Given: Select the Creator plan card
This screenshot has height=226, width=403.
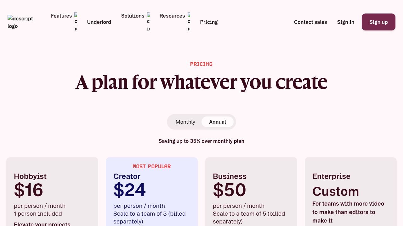Looking at the screenshot, I should point(152,191).
